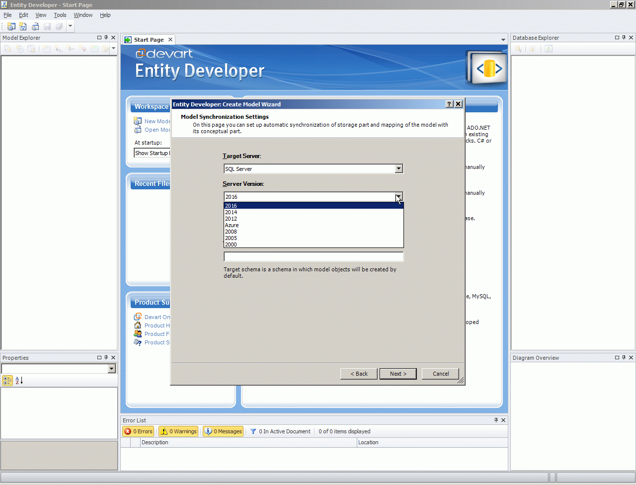This screenshot has height=485, width=636.
Task: Pick 2016 from the open version list
Action: coord(314,206)
